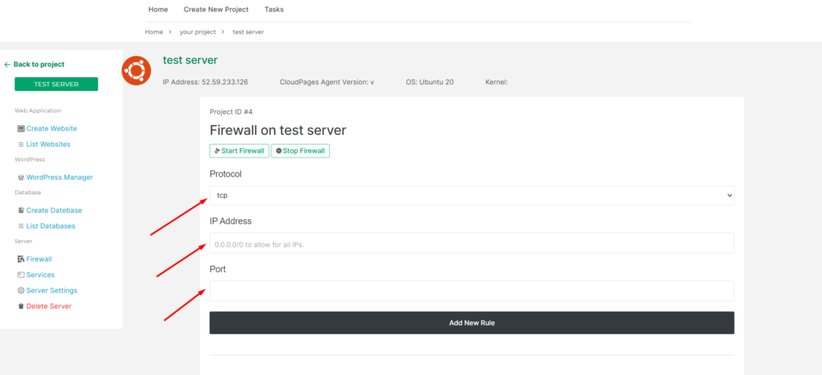The width and height of the screenshot is (822, 375).
Task: Go to 'your project' in the breadcrumb
Action: (x=197, y=32)
